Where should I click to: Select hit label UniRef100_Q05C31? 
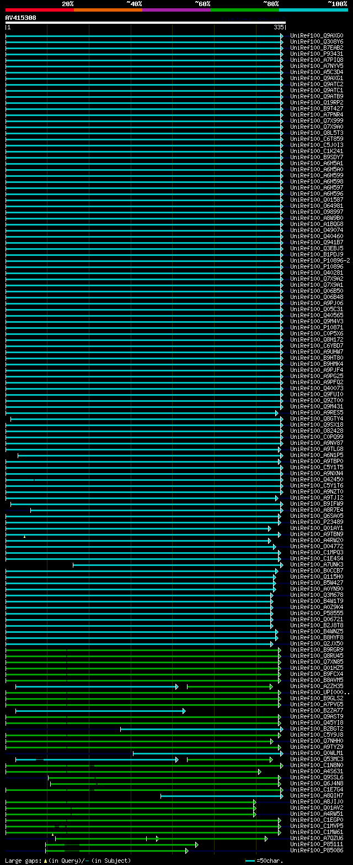(317, 310)
